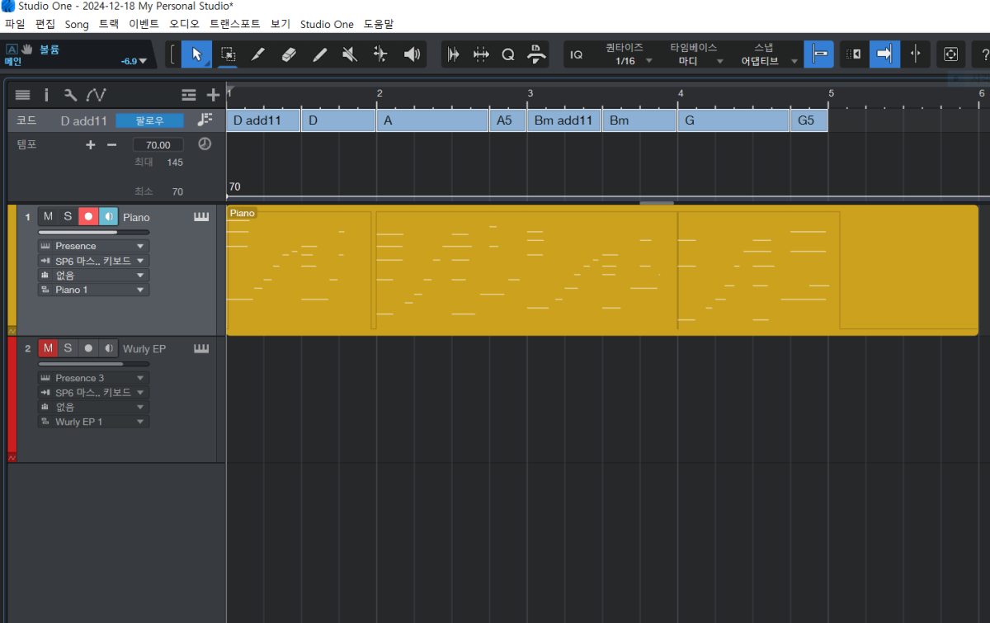Image resolution: width=990 pixels, height=623 pixels.
Task: Select the Paint tool
Action: [320, 54]
